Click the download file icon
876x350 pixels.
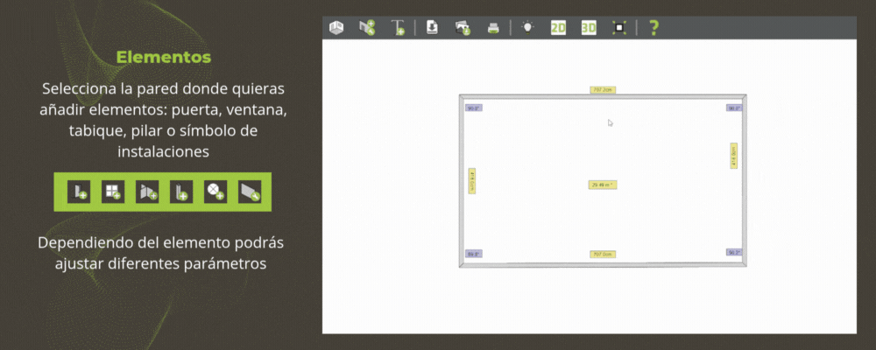pos(432,27)
